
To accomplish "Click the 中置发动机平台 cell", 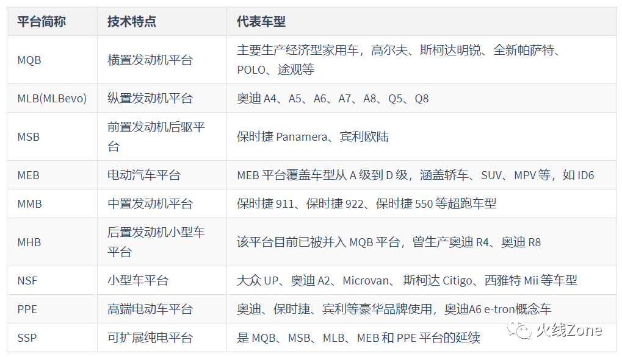I will click(162, 203).
